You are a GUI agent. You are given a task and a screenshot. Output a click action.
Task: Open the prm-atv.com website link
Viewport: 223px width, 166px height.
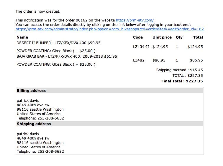(x=135, y=20)
